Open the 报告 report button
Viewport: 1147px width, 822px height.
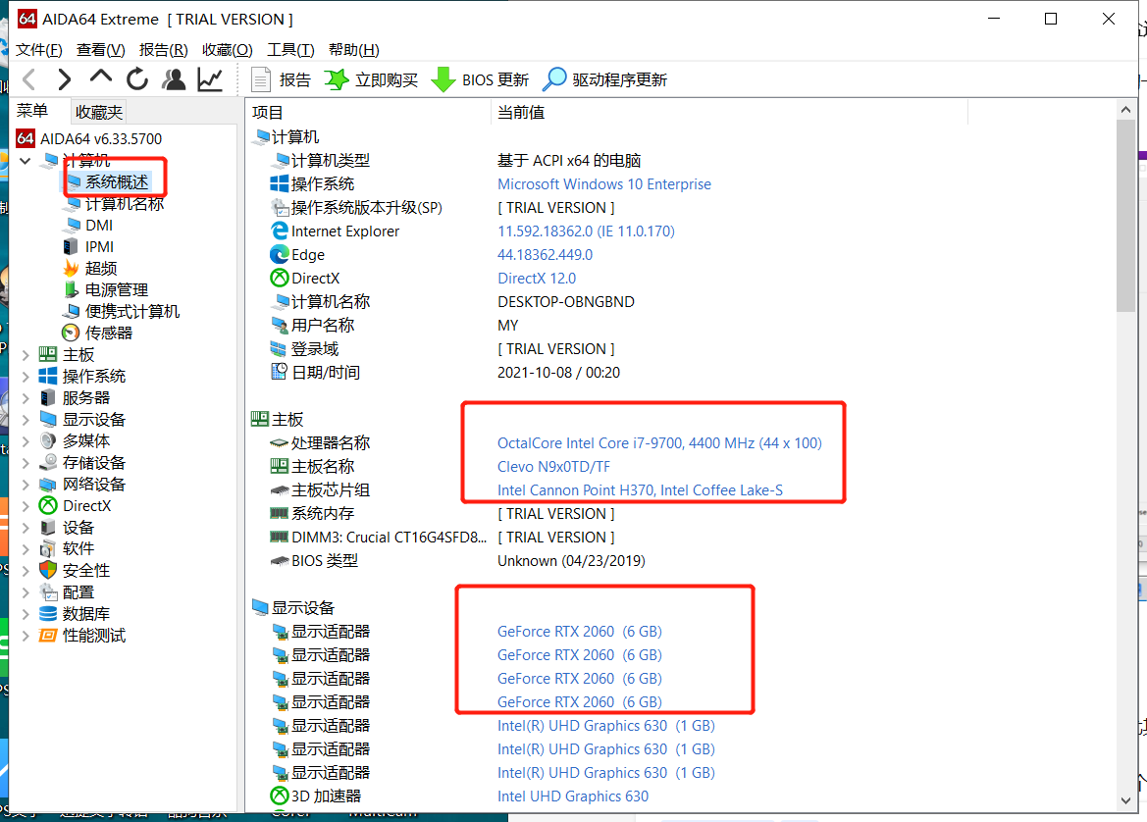click(281, 79)
